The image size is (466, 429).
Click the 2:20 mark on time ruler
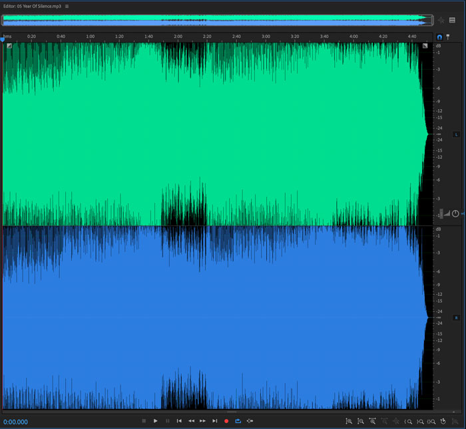[x=207, y=37]
